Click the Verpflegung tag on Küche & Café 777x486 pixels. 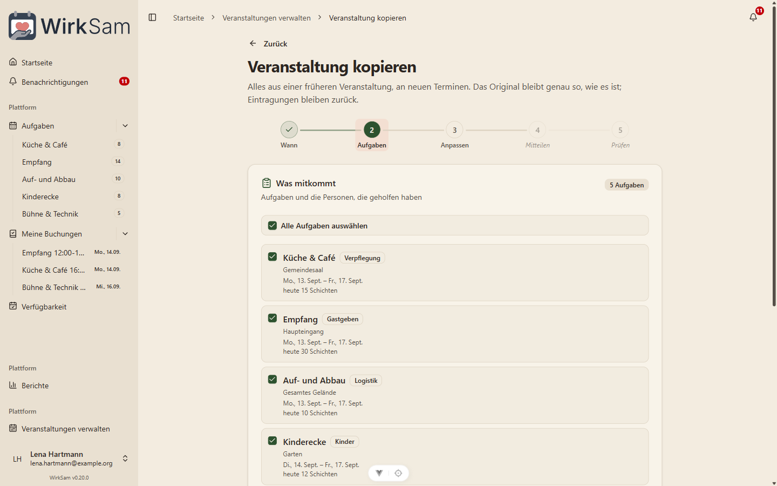(363, 258)
